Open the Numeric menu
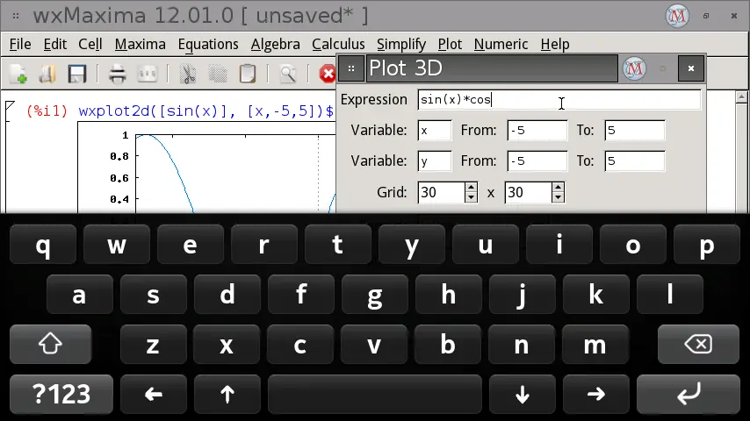Viewport: 750px width, 421px height. [501, 45]
